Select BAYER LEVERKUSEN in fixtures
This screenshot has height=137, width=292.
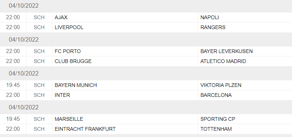click(226, 52)
